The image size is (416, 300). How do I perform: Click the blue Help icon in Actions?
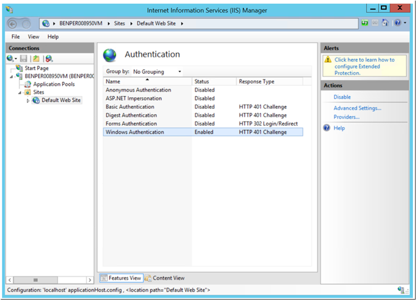(327, 128)
